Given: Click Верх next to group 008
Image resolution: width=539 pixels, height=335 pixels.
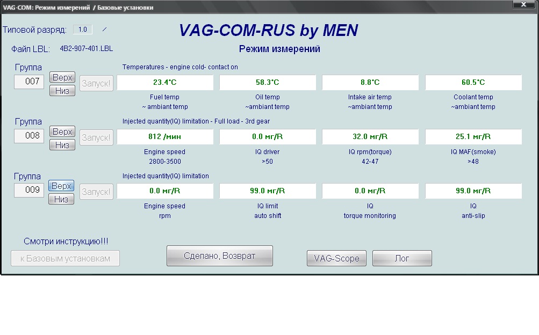Looking at the screenshot, I should [62, 132].
